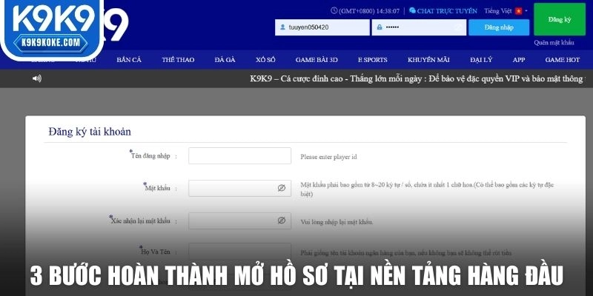The height and width of the screenshot is (296, 593).
Task: Click the Quên mật khẩu link
Action: click(554, 43)
